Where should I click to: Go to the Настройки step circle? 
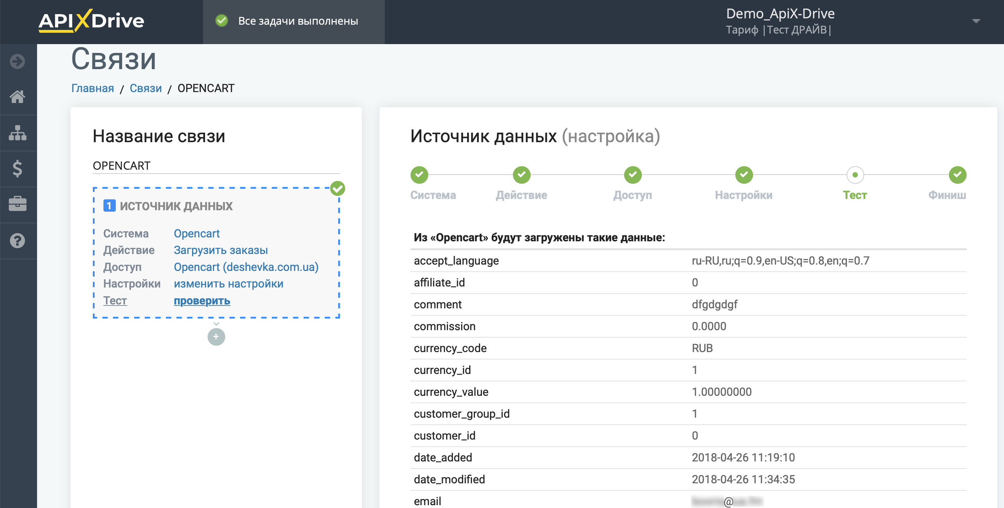click(744, 175)
